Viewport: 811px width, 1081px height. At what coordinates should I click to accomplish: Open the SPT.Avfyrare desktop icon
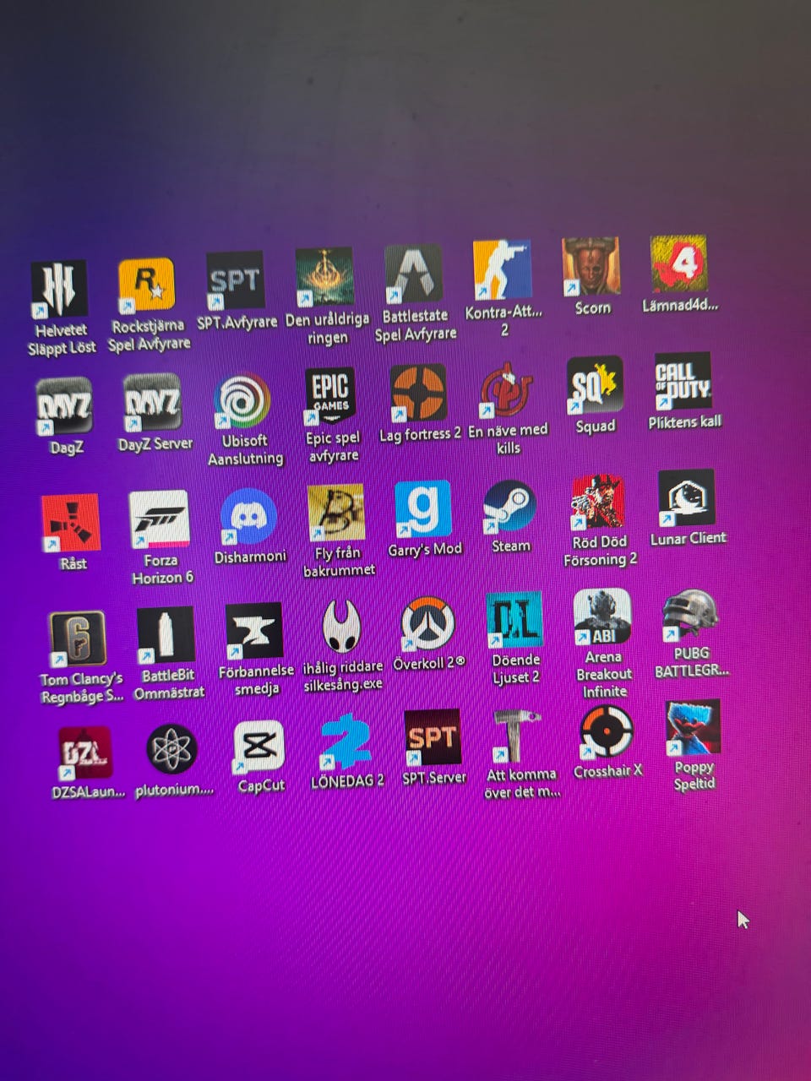click(235, 280)
